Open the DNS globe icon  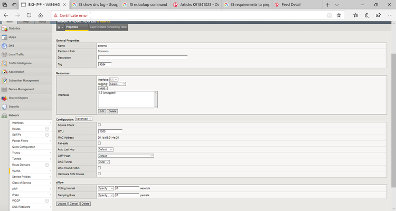point(4,46)
